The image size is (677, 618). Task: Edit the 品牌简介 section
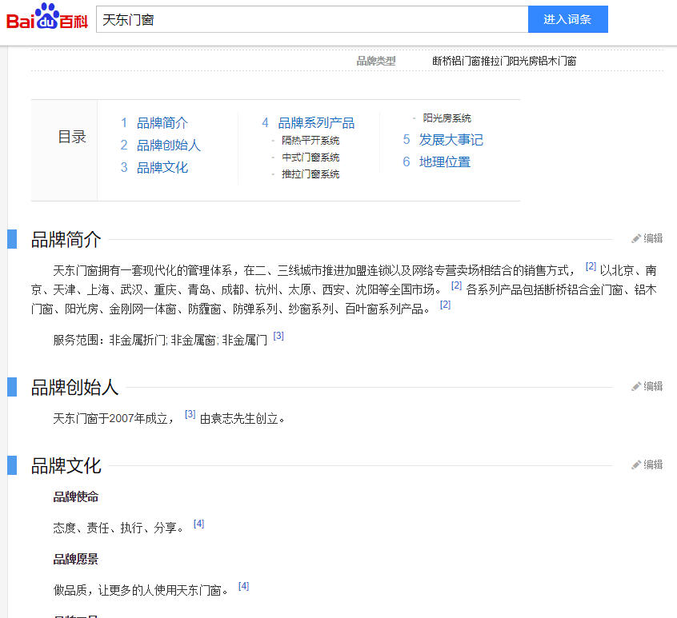tap(647, 238)
